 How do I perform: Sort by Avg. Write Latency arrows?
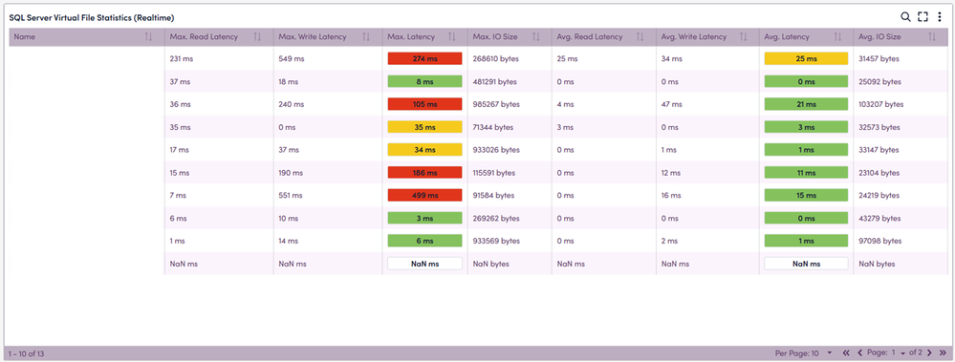click(x=743, y=37)
